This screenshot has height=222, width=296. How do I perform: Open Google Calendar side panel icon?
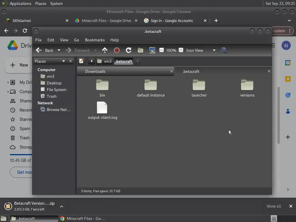[x=288, y=63]
